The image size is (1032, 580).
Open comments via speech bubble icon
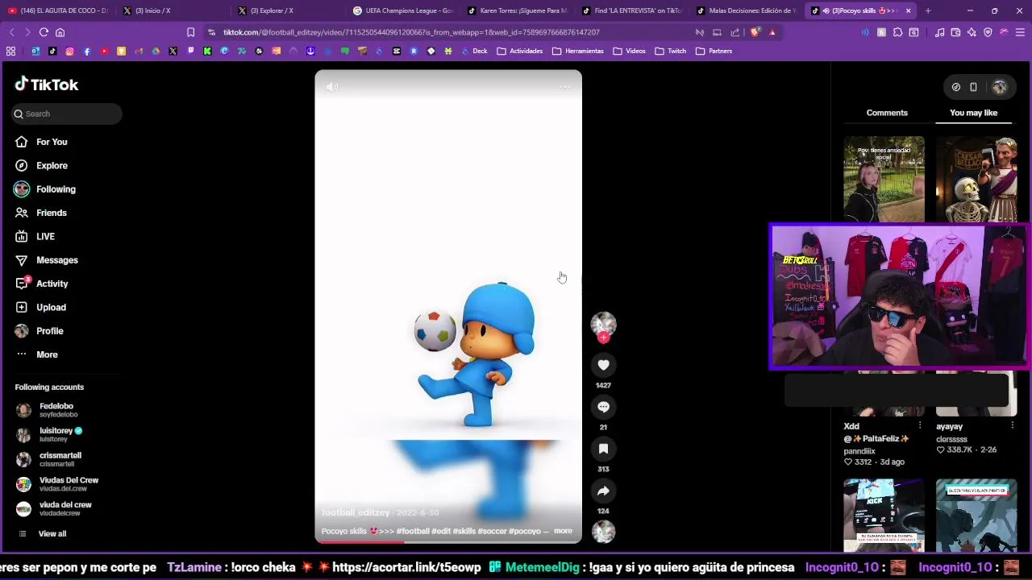pyautogui.click(x=603, y=407)
